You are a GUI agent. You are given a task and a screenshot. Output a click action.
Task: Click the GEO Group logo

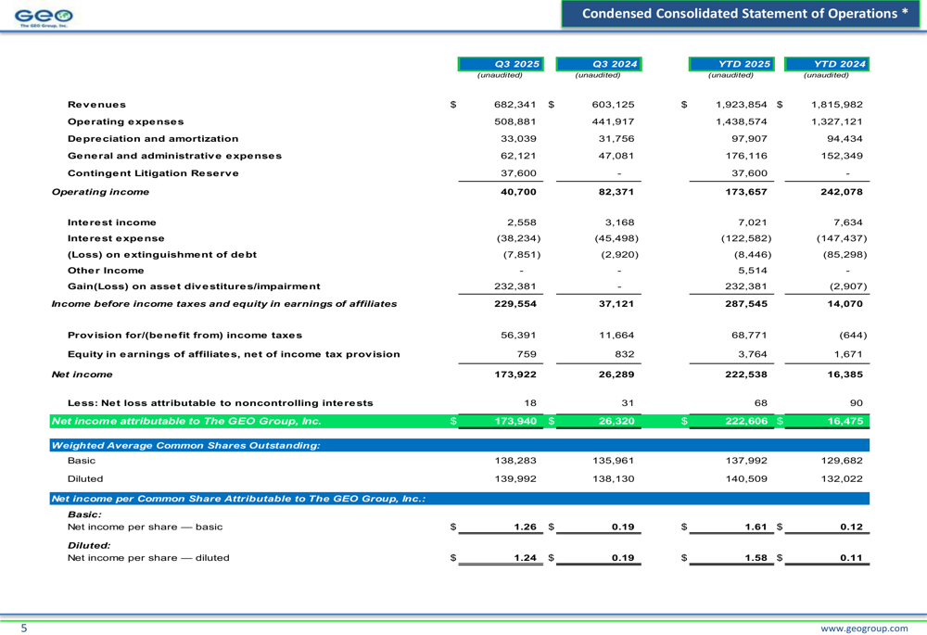44,17
